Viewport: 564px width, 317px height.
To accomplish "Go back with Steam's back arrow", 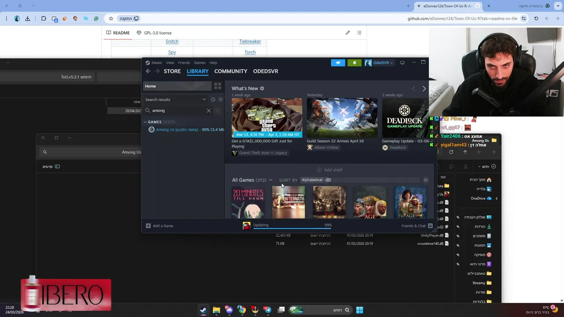I will click(148, 71).
